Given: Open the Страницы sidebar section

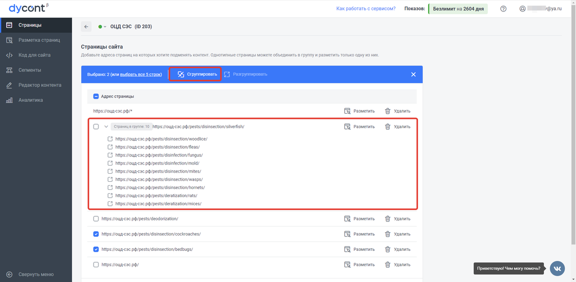Looking at the screenshot, I should tap(36, 25).
